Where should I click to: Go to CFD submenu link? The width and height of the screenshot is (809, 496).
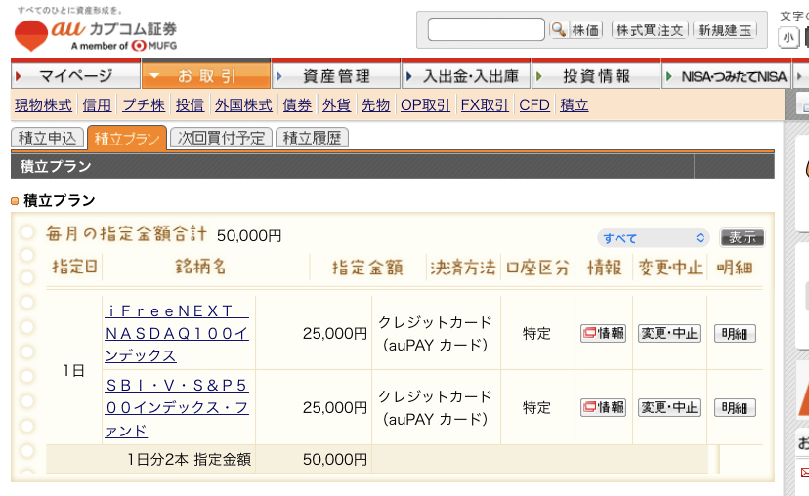click(534, 105)
